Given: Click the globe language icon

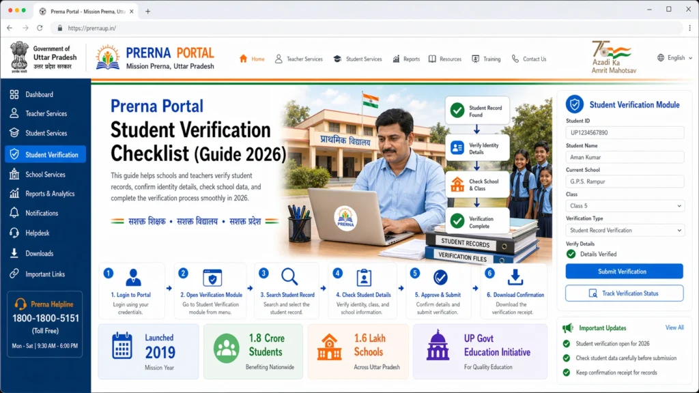Looking at the screenshot, I should click(x=661, y=58).
